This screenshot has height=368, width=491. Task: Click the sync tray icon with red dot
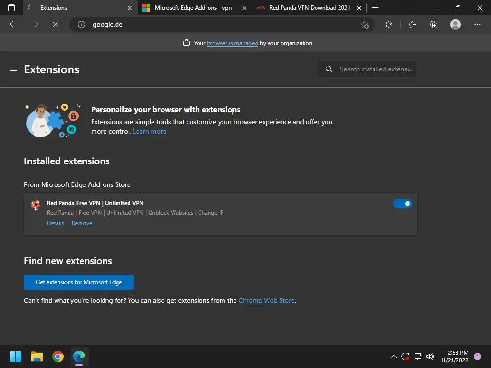(405, 356)
